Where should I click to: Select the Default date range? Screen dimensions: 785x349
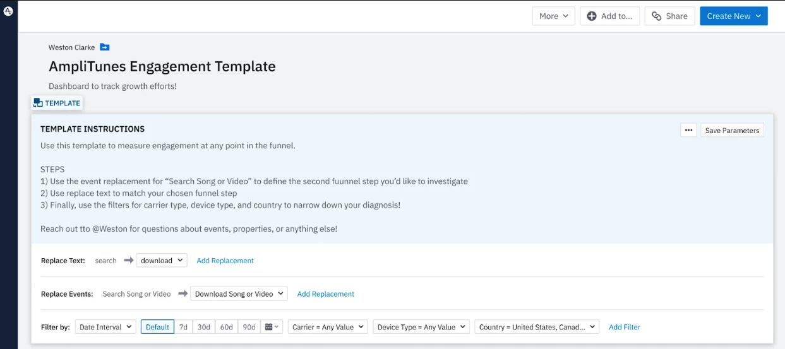[157, 327]
